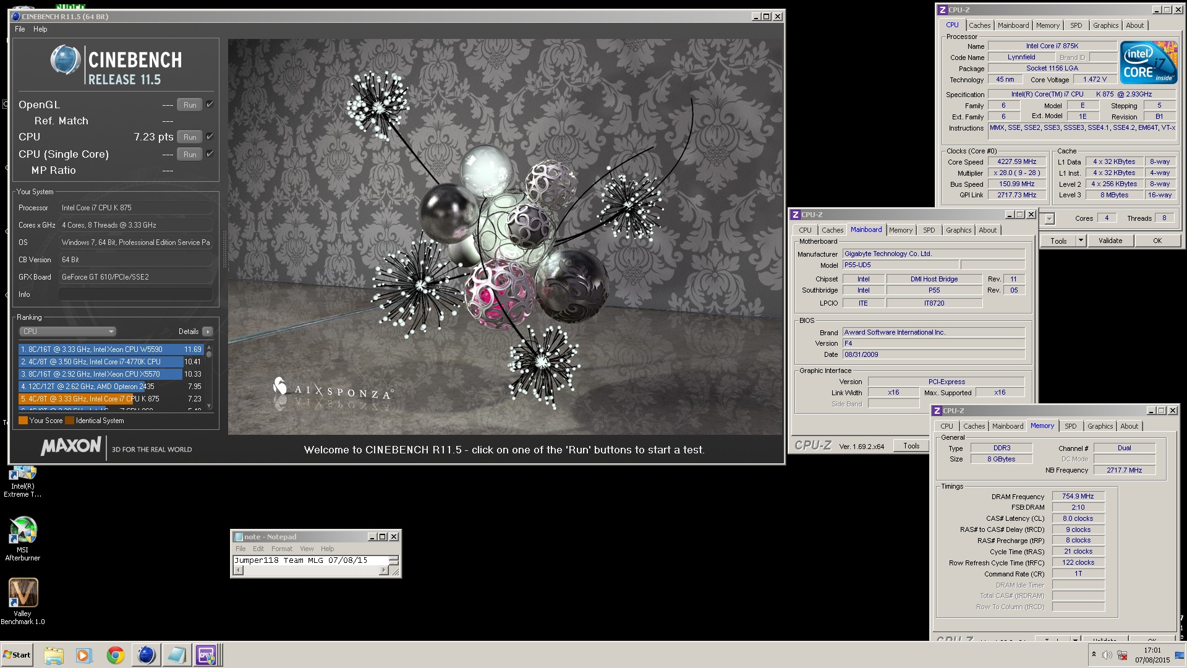Open the processor selection dropdown in CPU-Z
This screenshot has width=1187, height=668.
pyautogui.click(x=1049, y=219)
